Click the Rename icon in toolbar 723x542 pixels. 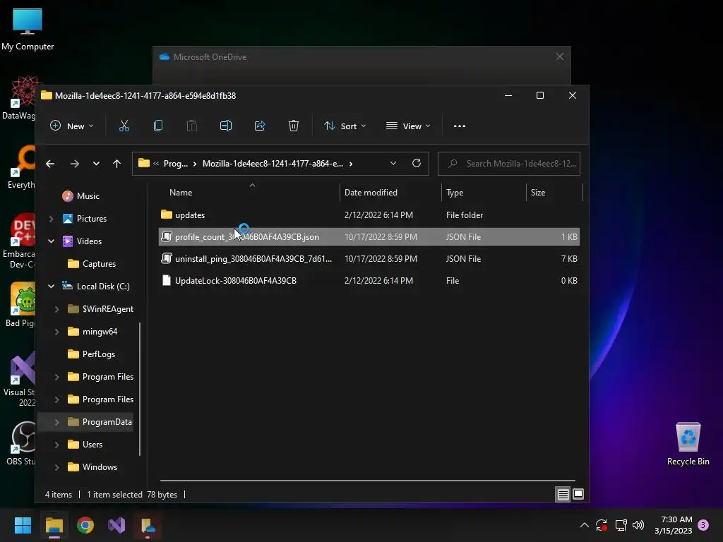tap(225, 126)
